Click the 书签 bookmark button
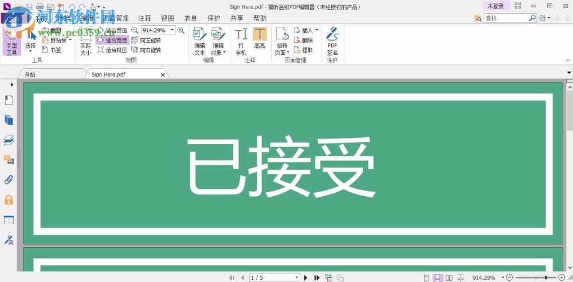Screen dimensions: 573x282 click(52, 50)
